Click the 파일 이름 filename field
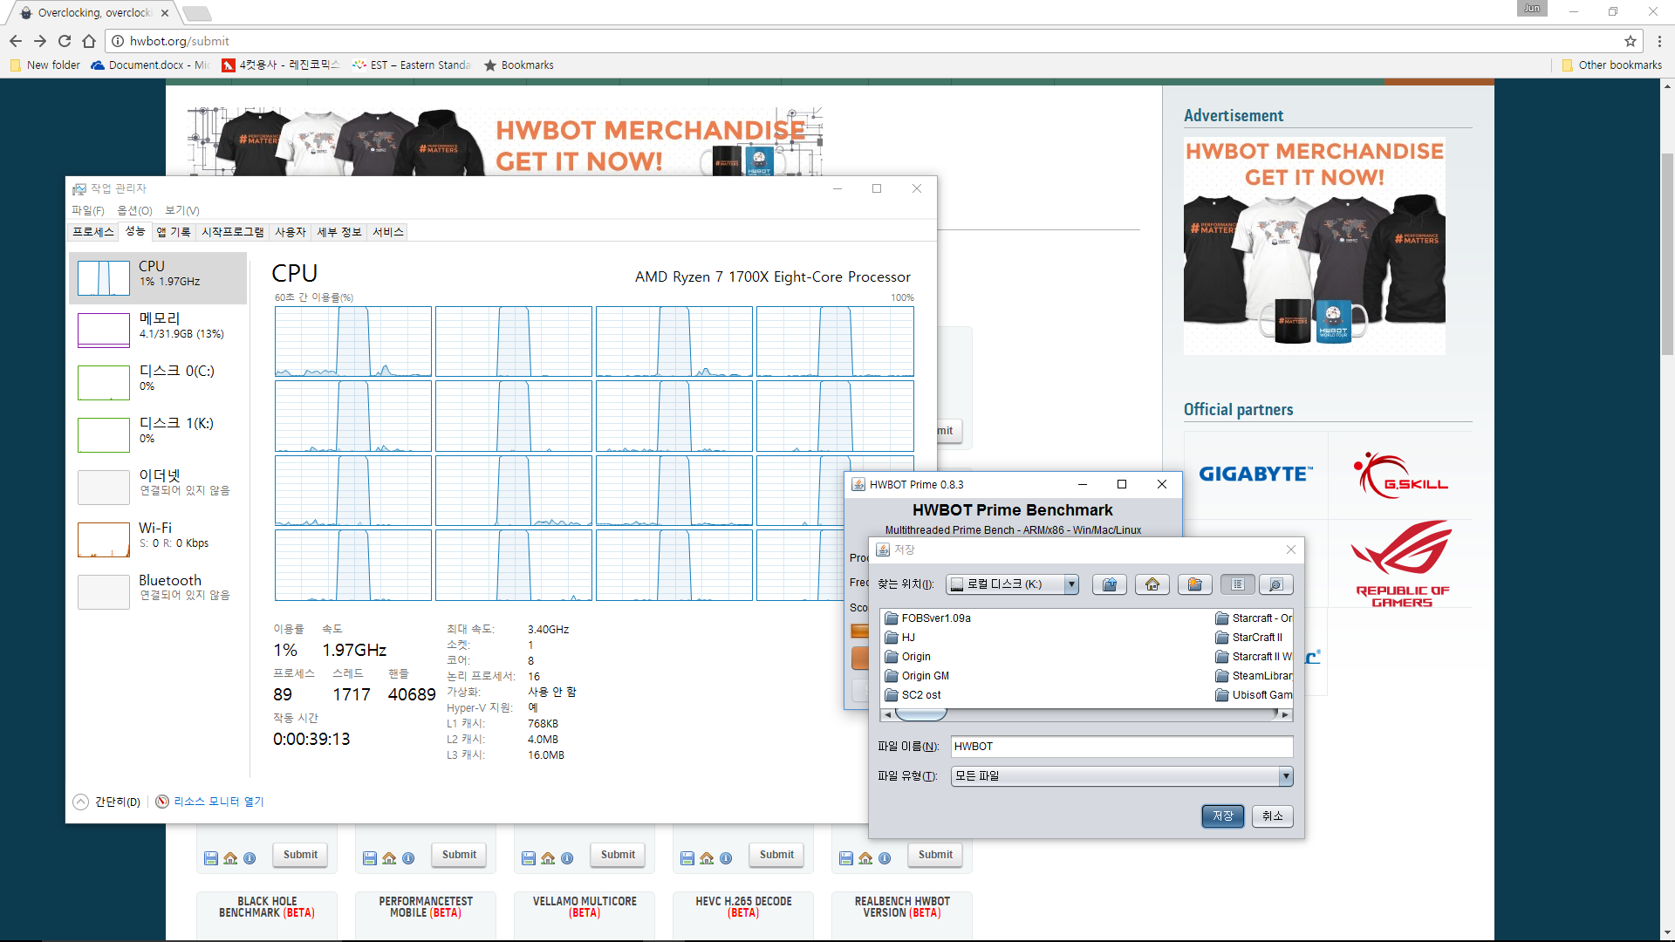This screenshot has height=942, width=1675. click(x=1121, y=747)
